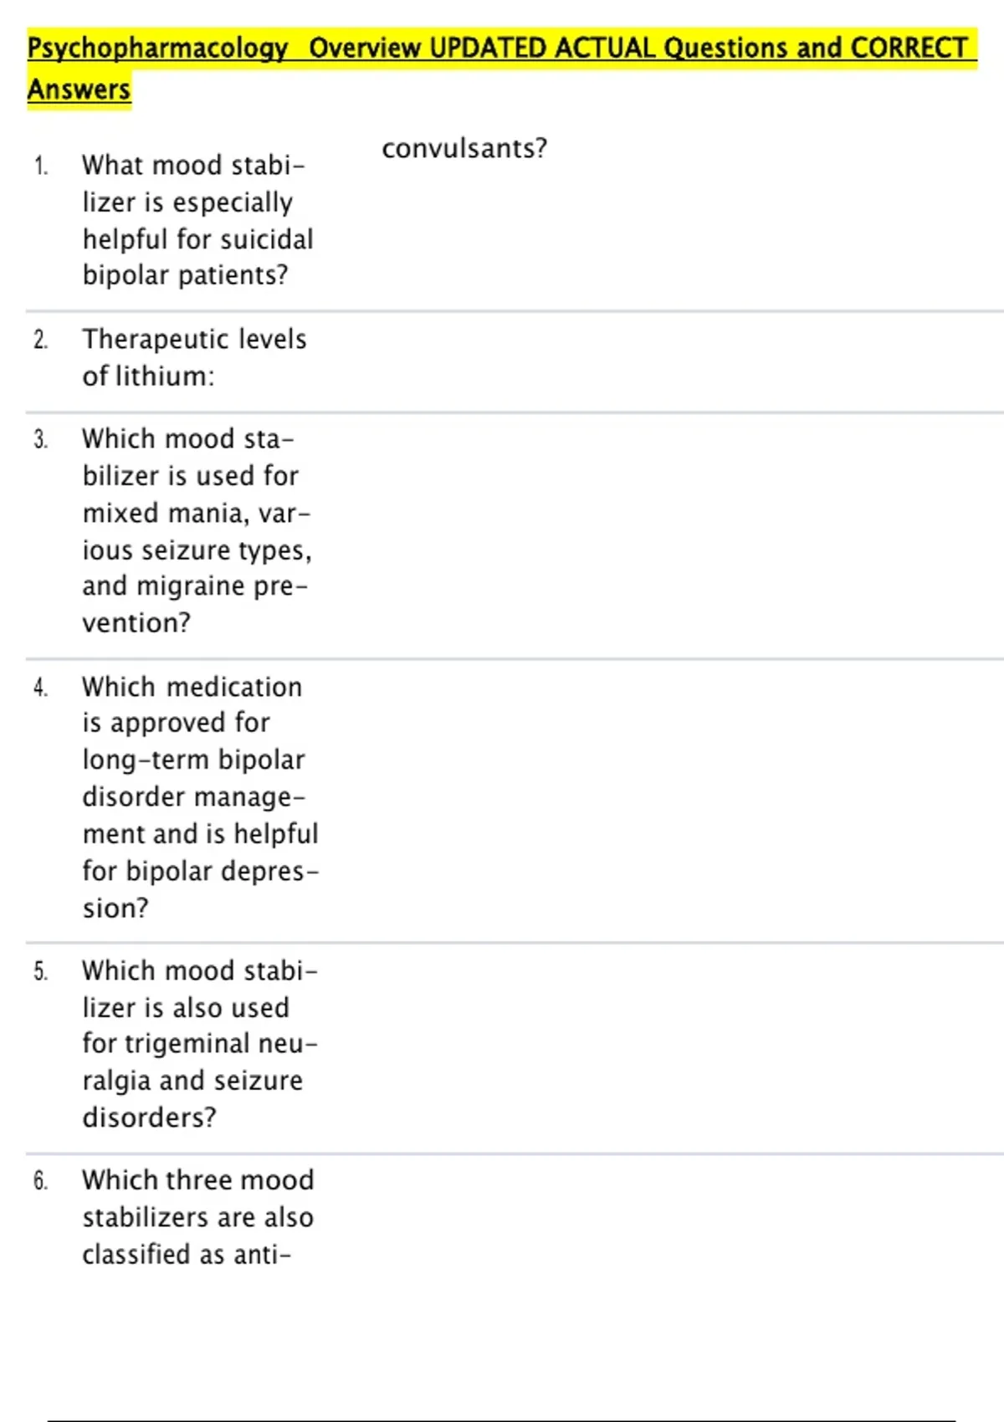
Task: Click the "Therapeutic levels of lithium:" question
Action: point(194,357)
